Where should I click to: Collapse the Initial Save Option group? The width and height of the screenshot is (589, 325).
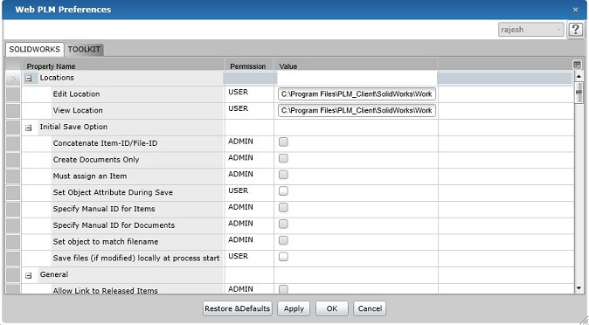point(29,128)
